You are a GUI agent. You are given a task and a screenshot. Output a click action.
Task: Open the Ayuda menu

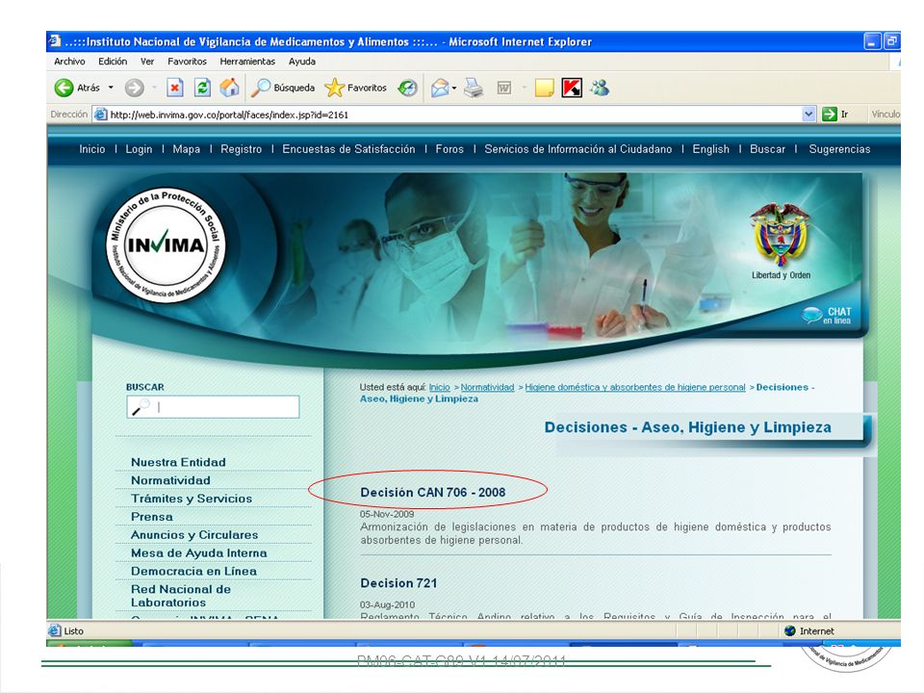[301, 62]
